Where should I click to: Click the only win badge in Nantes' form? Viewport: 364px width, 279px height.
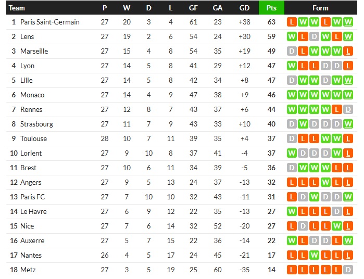click(x=314, y=256)
